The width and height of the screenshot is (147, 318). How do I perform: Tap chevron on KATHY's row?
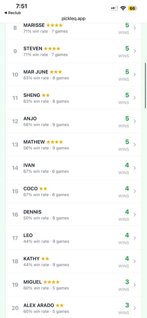pyautogui.click(x=135, y=261)
